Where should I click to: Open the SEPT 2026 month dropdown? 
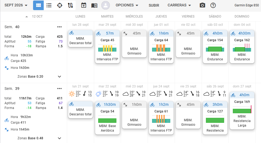point(16,5)
